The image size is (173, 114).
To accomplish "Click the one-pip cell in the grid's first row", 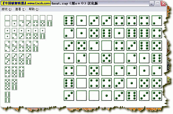I will (x=81, y=20).
